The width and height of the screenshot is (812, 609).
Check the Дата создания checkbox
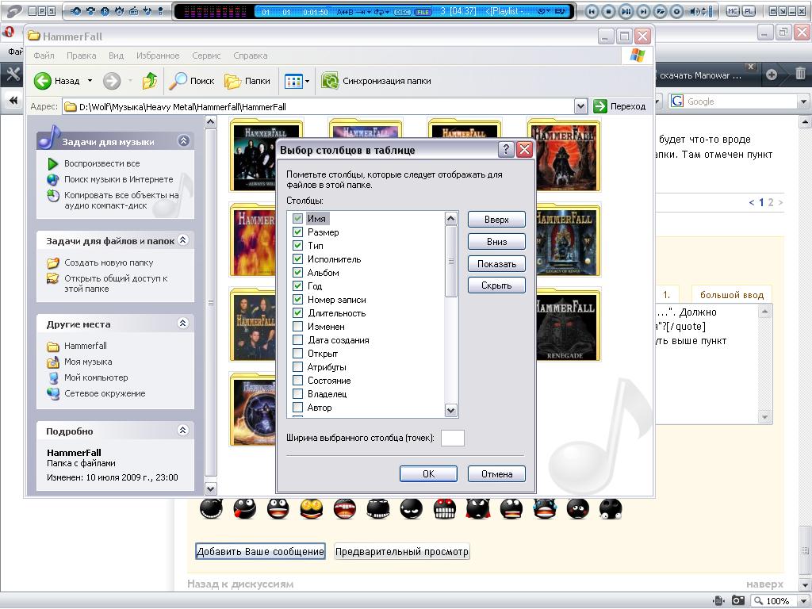298,339
